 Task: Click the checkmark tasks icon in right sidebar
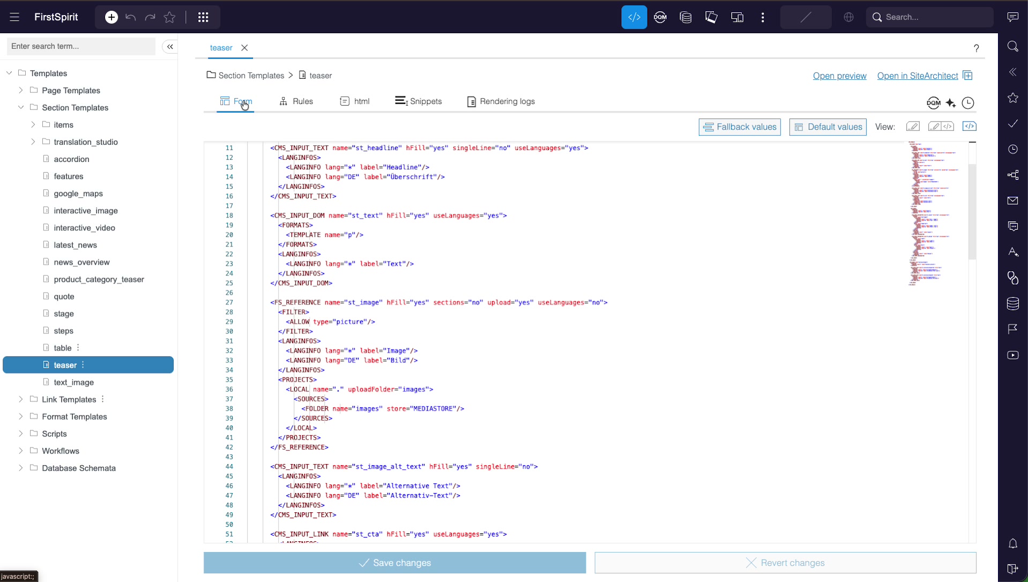pyautogui.click(x=1012, y=123)
